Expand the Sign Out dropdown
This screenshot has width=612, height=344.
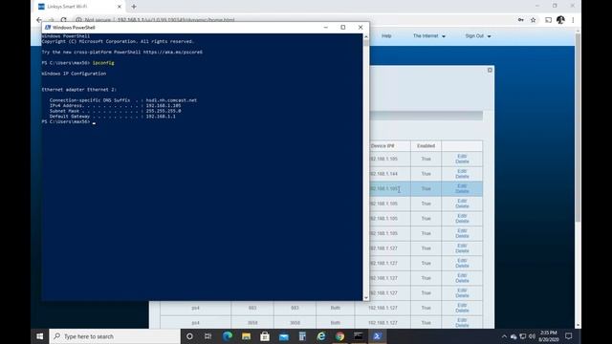tap(478, 36)
